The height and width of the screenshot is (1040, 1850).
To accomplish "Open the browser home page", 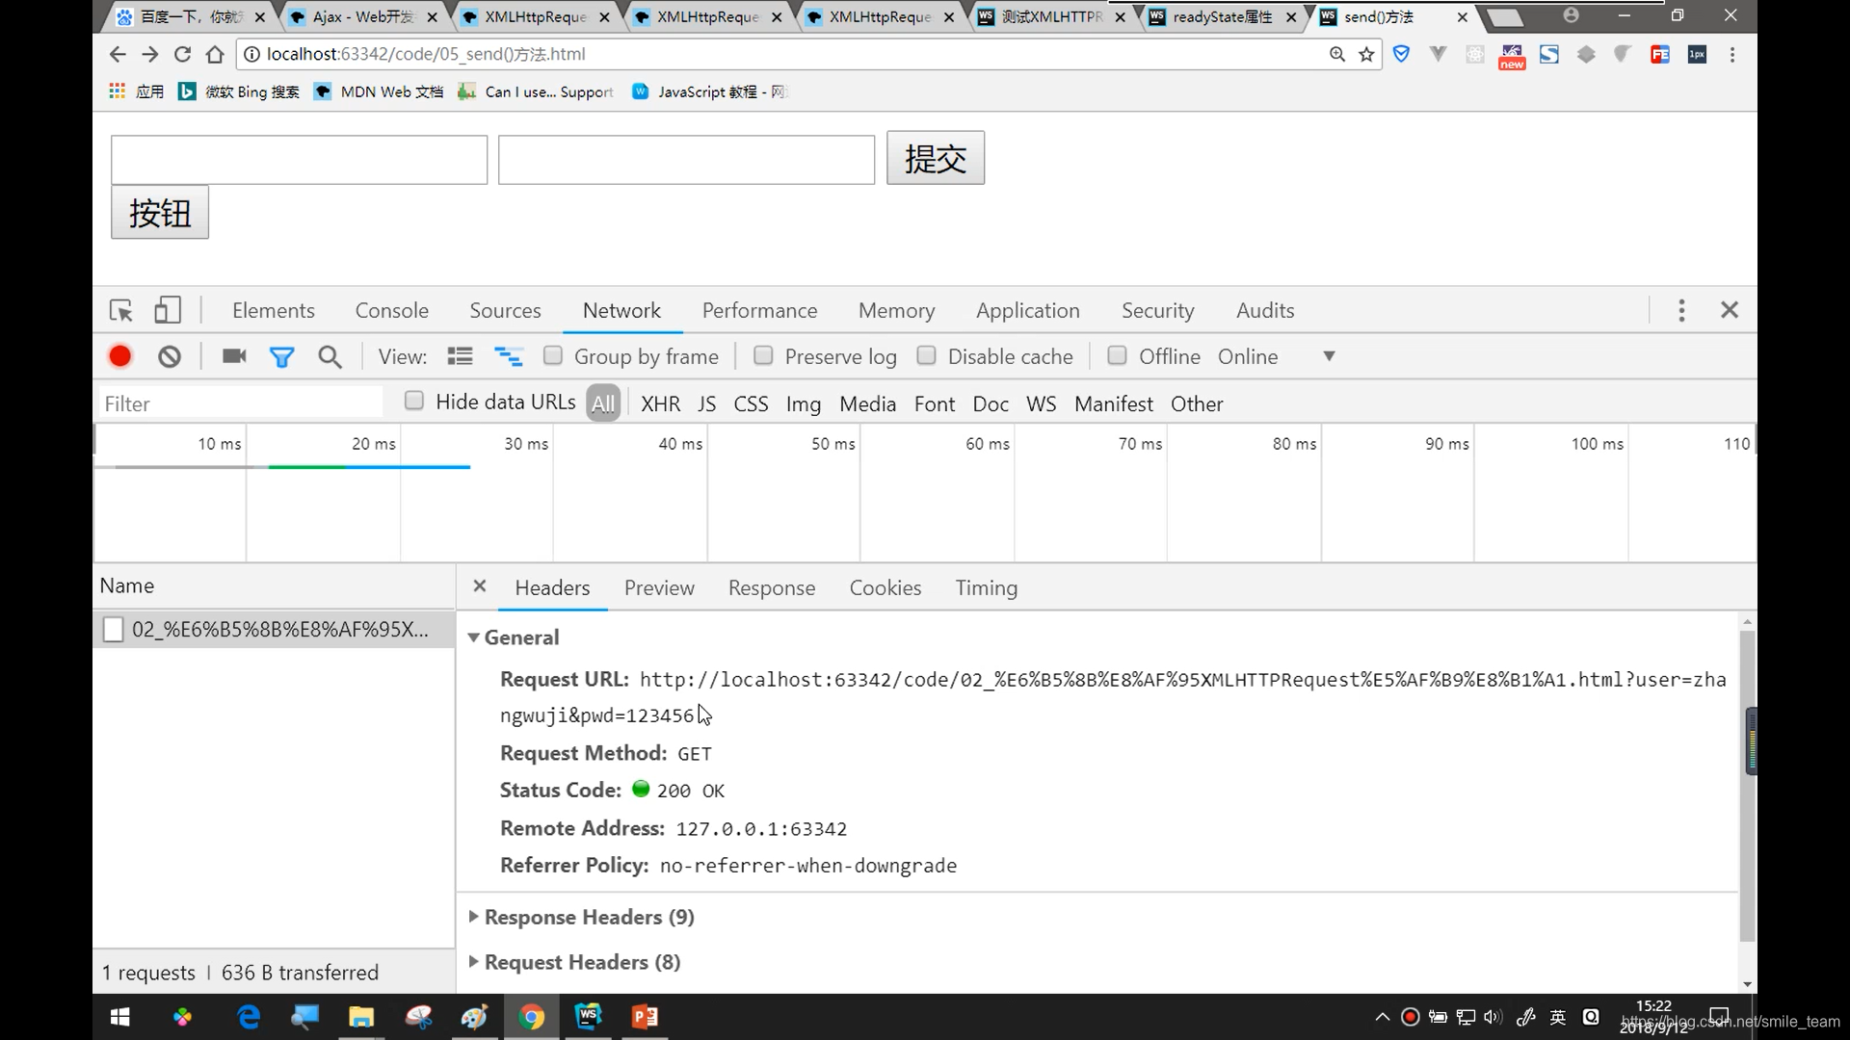I will 215,55.
